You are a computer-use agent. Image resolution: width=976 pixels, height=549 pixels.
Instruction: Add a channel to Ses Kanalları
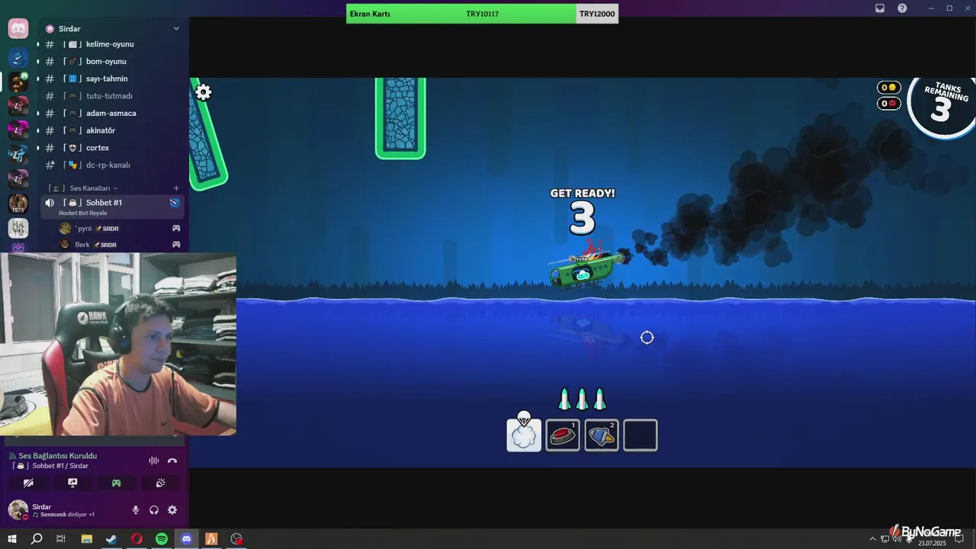tap(176, 188)
